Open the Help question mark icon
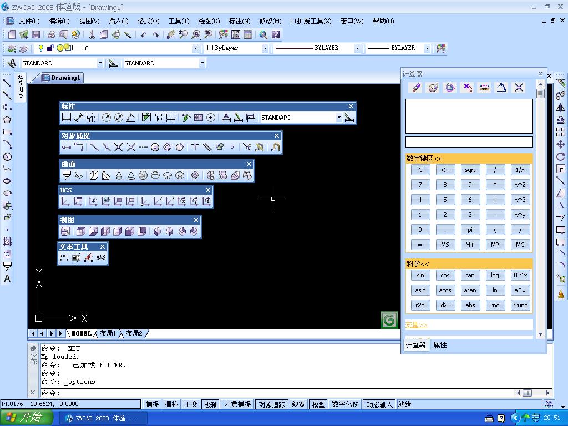 pos(276,34)
